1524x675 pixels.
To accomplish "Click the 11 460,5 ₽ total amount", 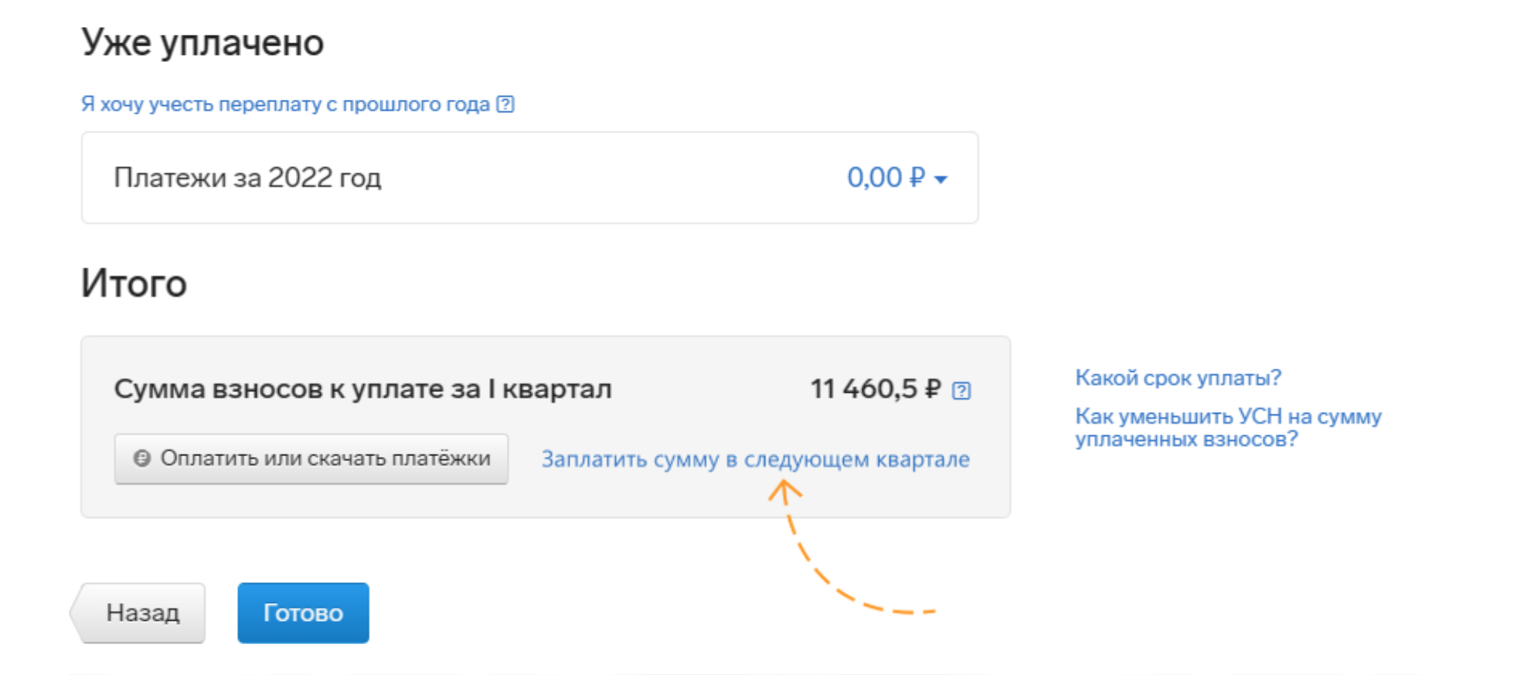I will click(x=875, y=389).
